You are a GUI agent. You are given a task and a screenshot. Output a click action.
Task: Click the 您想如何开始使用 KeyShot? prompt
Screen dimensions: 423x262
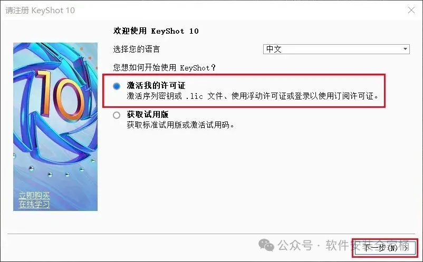tap(164, 67)
